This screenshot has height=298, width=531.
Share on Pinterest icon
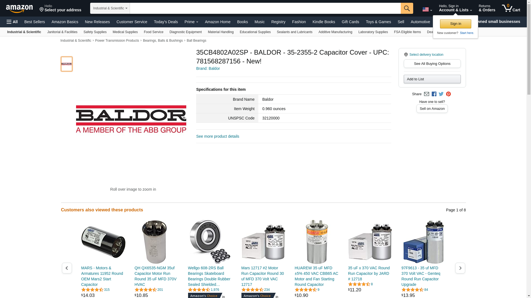pos(448,94)
